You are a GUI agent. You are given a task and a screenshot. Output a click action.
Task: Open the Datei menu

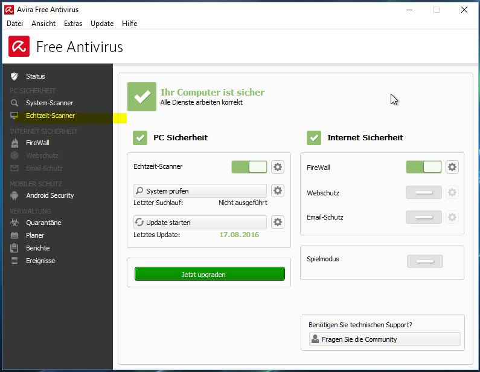click(x=14, y=24)
